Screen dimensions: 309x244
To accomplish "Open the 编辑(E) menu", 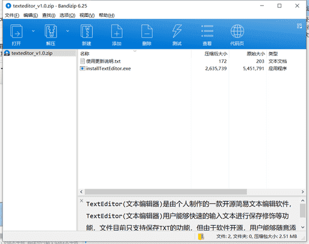I will (31, 16).
